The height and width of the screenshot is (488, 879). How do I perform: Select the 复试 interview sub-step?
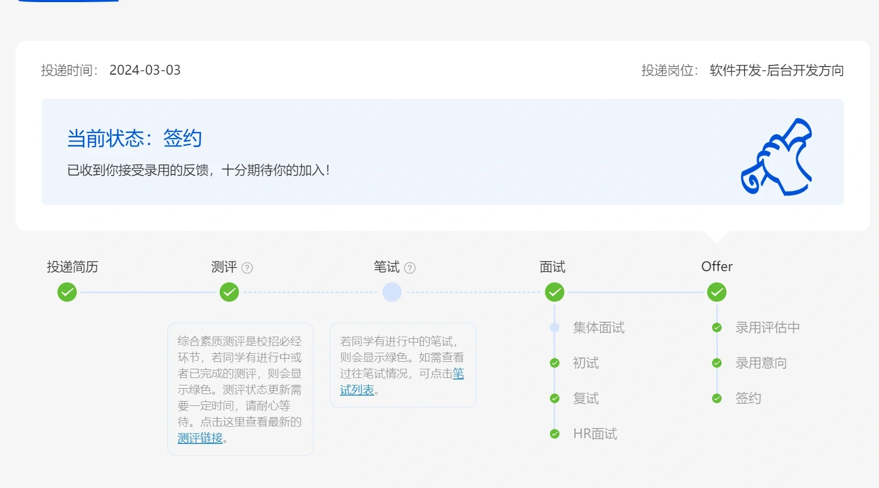585,398
